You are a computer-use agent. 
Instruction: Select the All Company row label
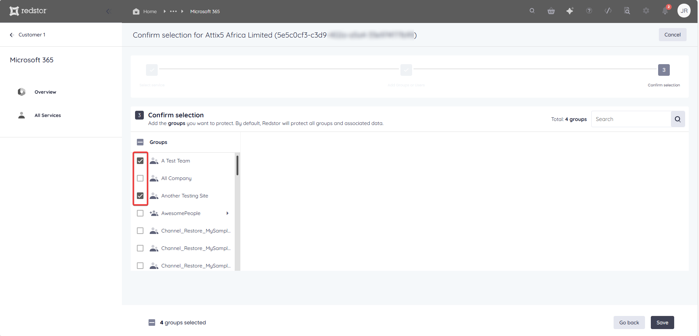click(176, 178)
